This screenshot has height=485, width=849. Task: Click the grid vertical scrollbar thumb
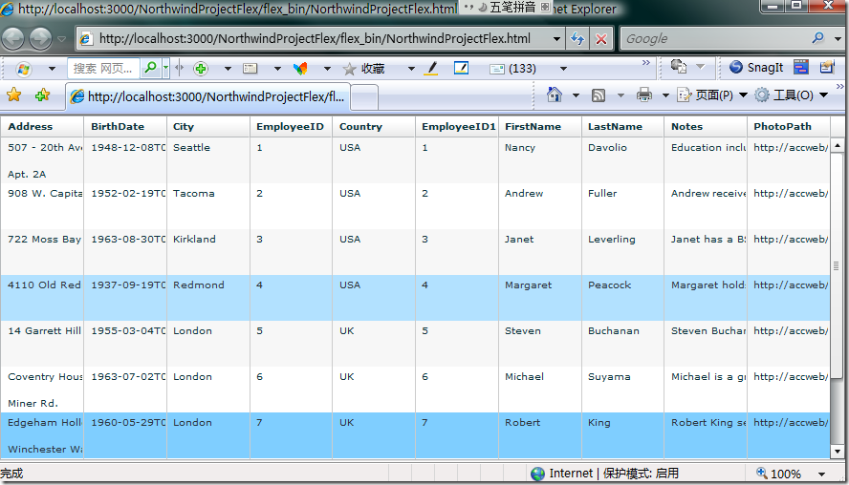[838, 265]
